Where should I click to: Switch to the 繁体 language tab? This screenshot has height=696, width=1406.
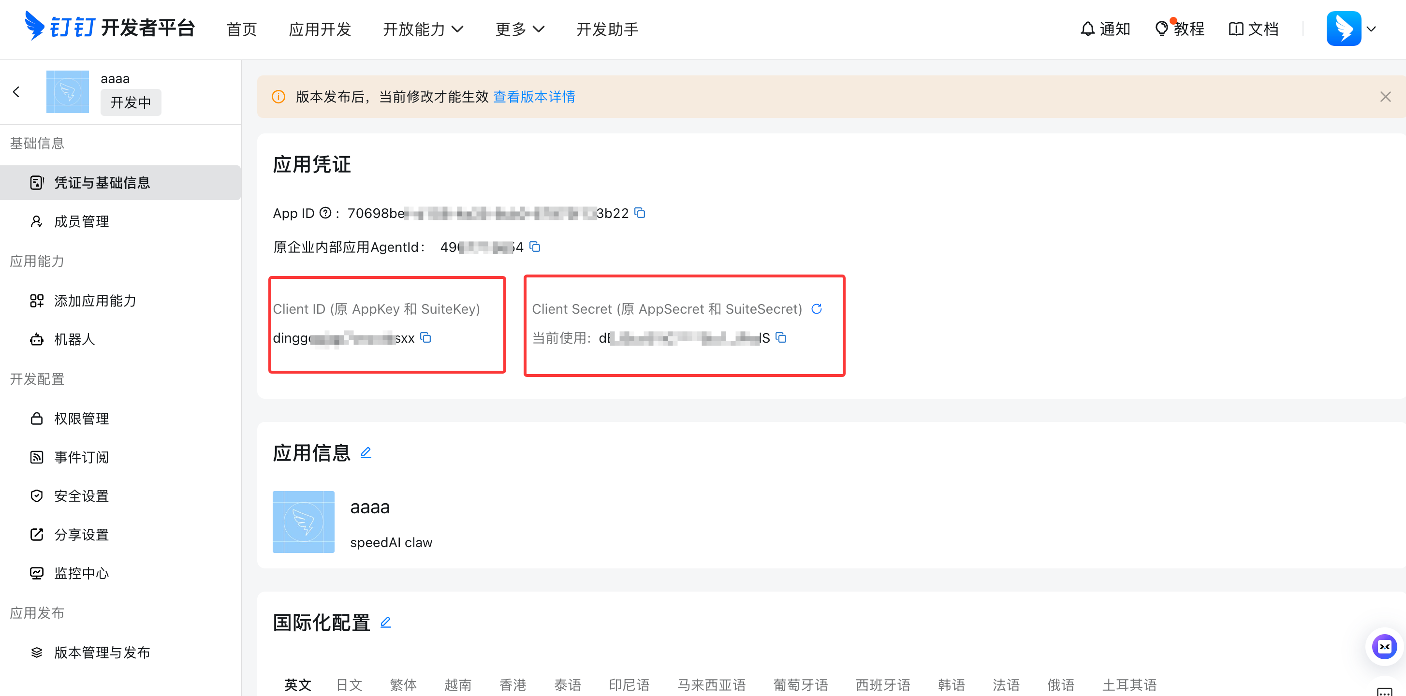point(403,684)
